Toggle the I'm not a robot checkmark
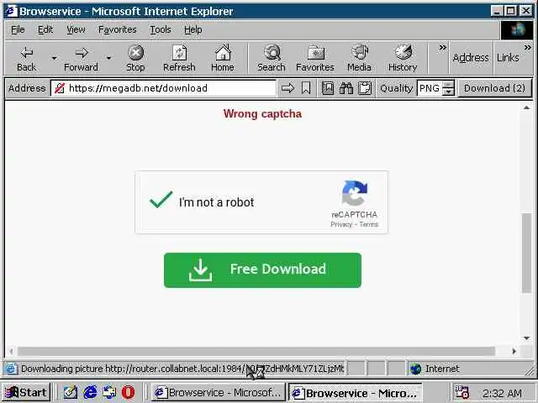 pos(161,200)
